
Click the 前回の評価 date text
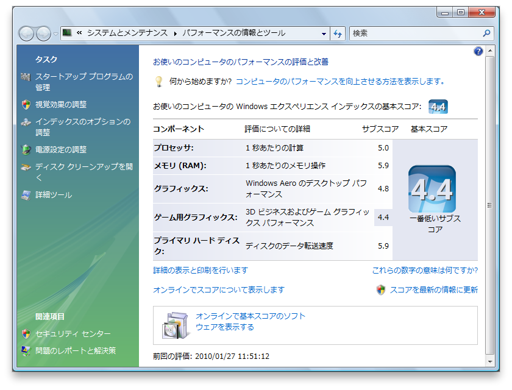tap(212, 356)
